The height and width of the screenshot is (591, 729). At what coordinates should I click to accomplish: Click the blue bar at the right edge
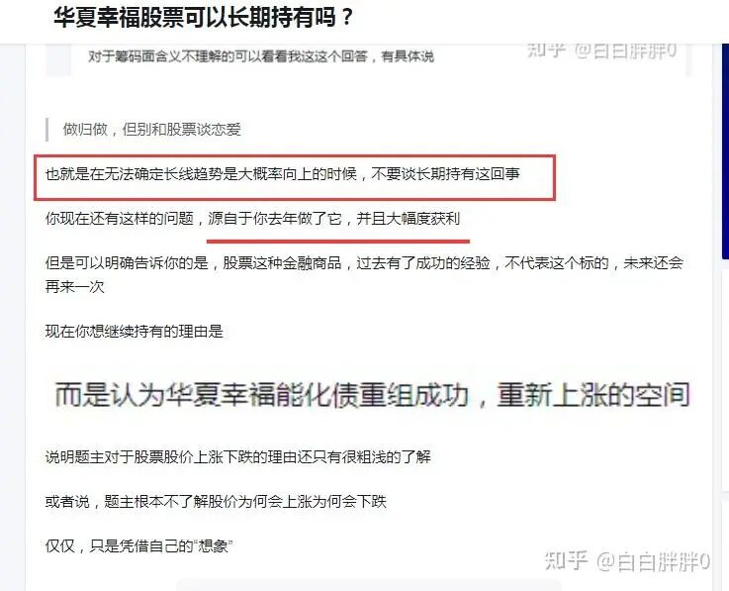(x=725, y=151)
